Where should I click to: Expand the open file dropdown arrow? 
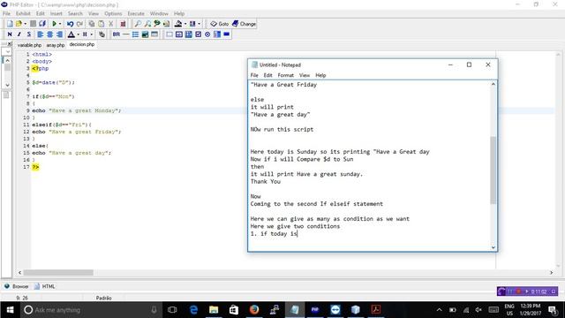tap(25, 24)
